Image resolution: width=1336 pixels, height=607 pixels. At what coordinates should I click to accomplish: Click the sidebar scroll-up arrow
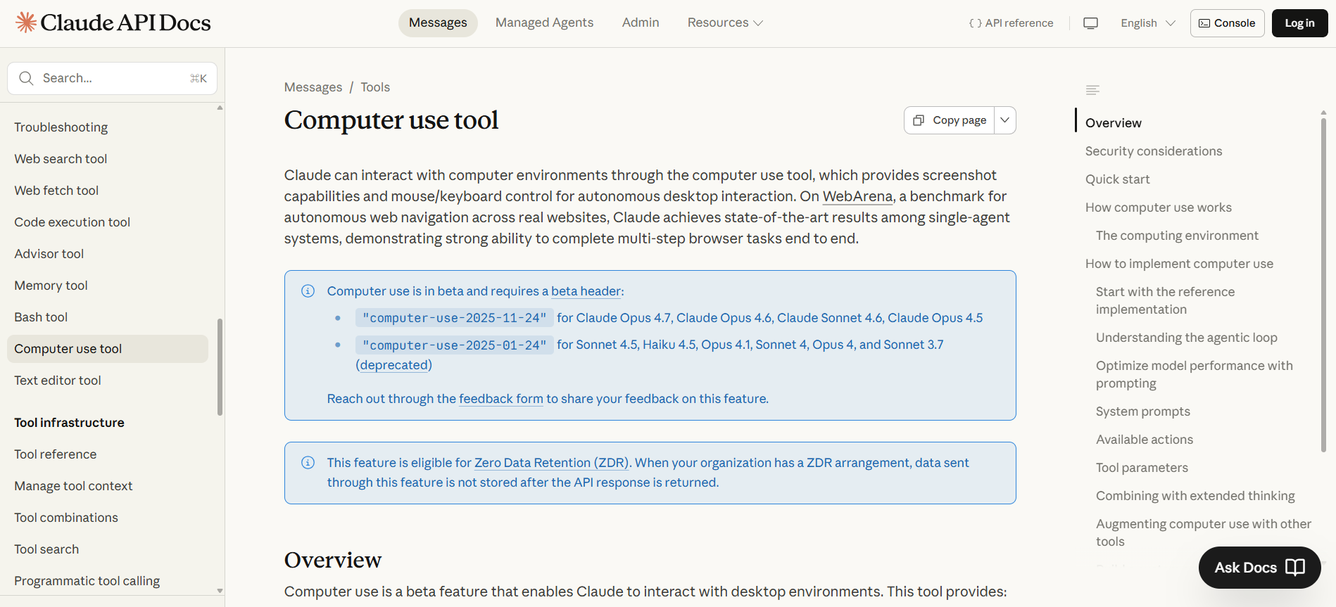tap(220, 108)
